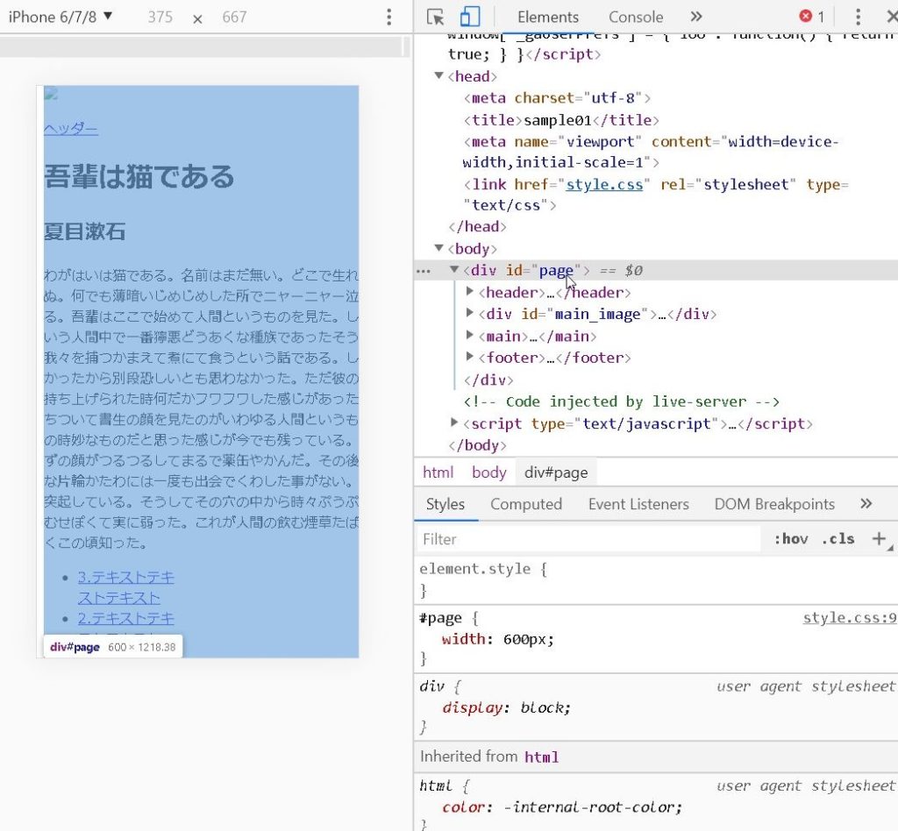Expand the footer element node
The width and height of the screenshot is (898, 831).
(x=471, y=358)
